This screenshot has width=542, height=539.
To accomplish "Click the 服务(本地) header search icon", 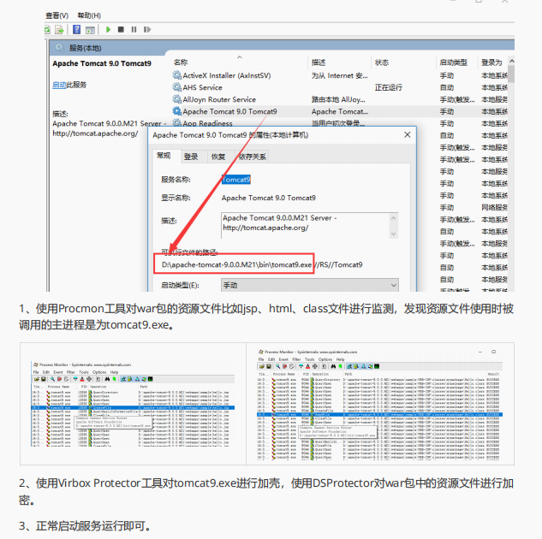I will click(x=60, y=48).
